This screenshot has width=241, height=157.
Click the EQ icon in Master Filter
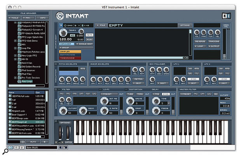coord(216,94)
